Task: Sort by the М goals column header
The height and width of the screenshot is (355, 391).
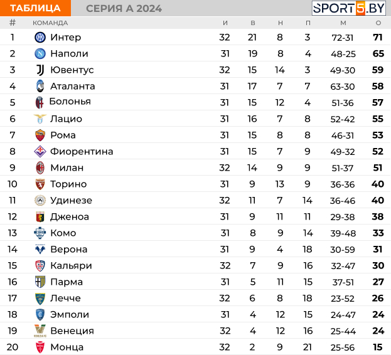Action: coord(343,23)
